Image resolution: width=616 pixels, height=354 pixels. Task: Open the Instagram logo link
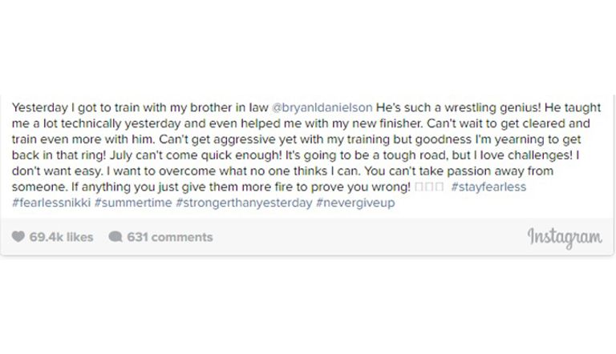(565, 237)
